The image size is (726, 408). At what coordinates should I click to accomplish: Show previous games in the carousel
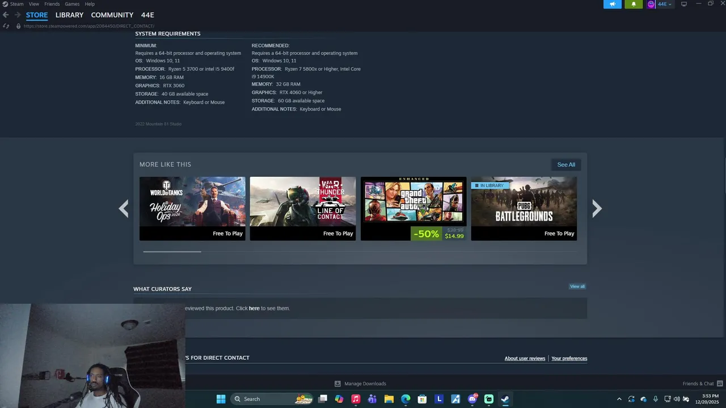tap(124, 209)
